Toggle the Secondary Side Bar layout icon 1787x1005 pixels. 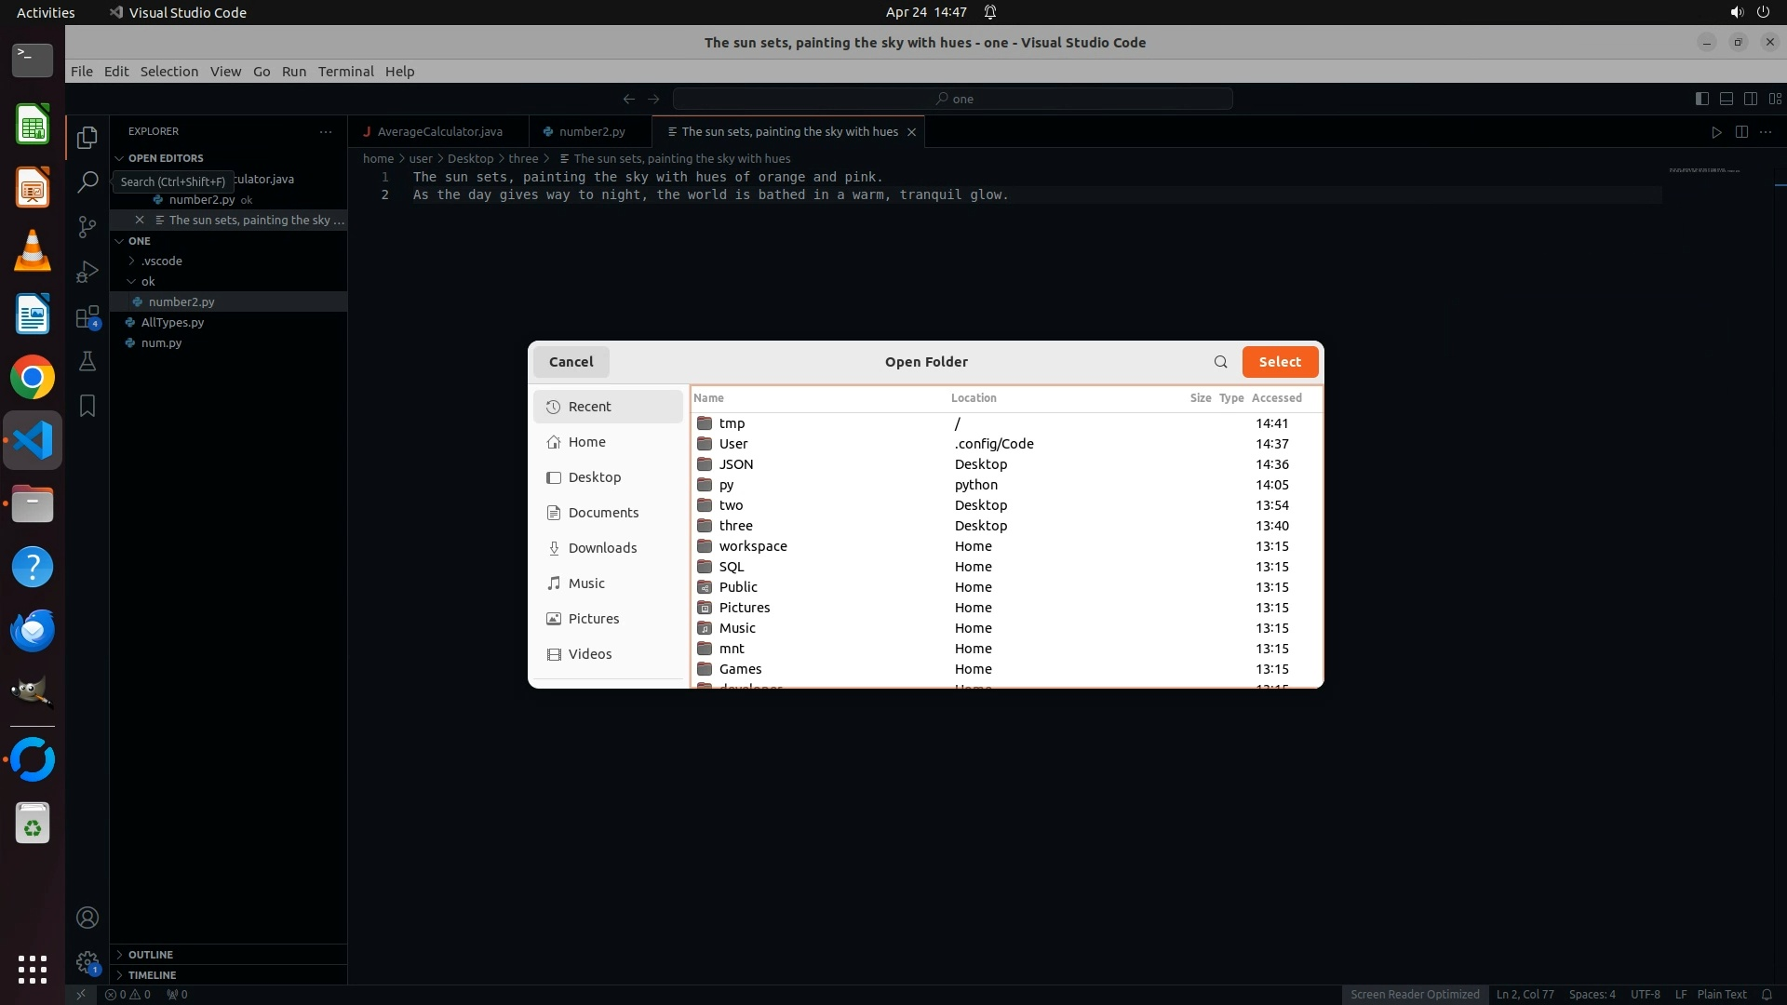point(1750,99)
